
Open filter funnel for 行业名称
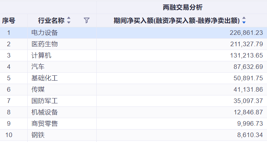[86, 20]
